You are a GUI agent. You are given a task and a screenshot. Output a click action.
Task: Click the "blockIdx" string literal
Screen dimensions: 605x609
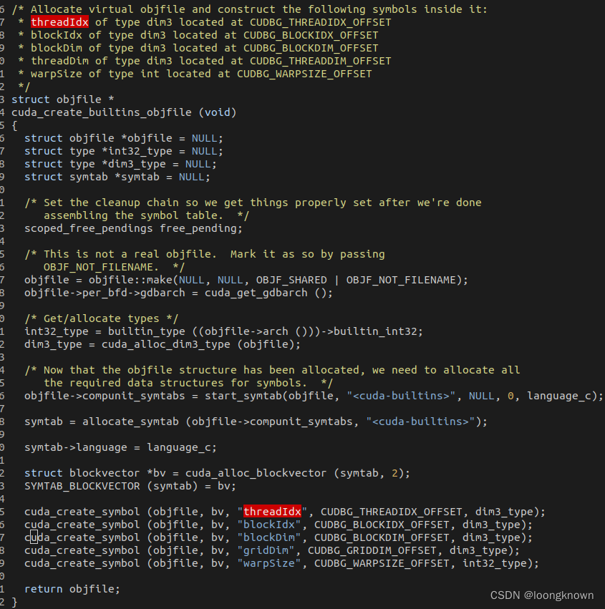click(x=269, y=525)
